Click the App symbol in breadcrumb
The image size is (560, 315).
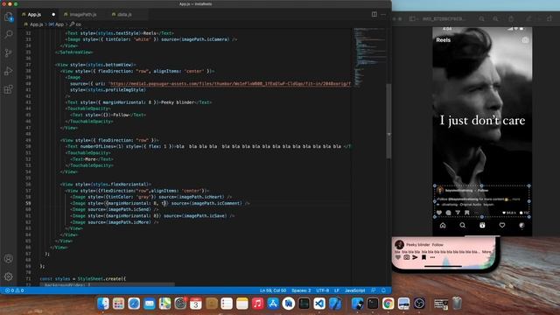click(x=59, y=24)
